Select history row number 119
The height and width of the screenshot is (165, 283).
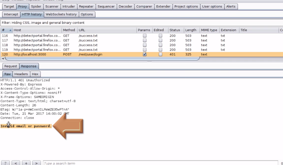[141, 50]
